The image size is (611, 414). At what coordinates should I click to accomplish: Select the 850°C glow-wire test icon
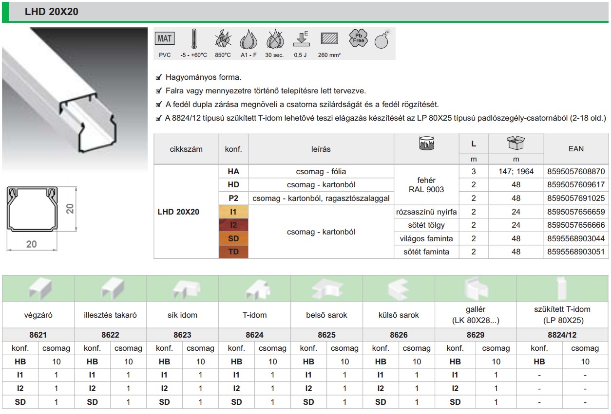[x=222, y=39]
